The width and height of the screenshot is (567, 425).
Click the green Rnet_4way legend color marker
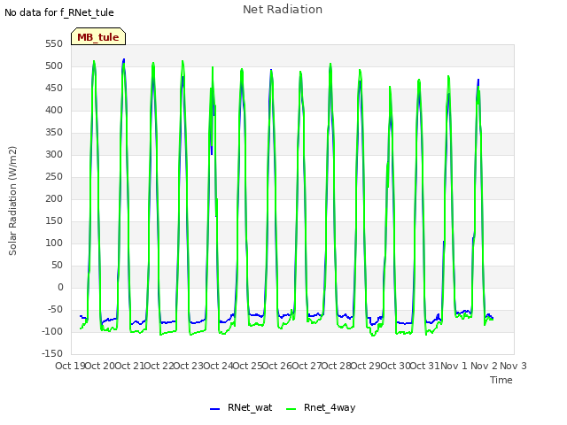click(291, 409)
